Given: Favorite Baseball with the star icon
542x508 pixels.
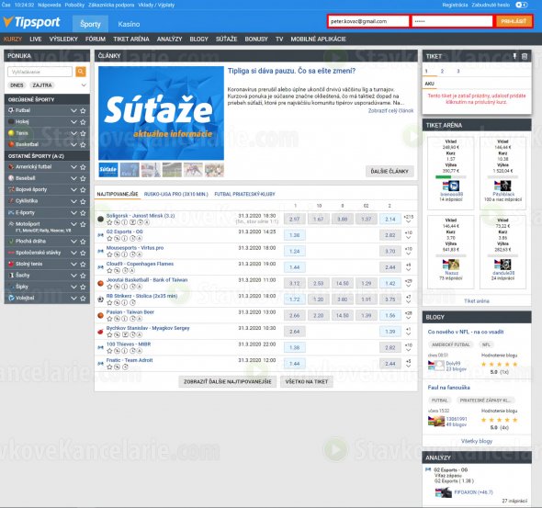Looking at the screenshot, I should coord(83,178).
